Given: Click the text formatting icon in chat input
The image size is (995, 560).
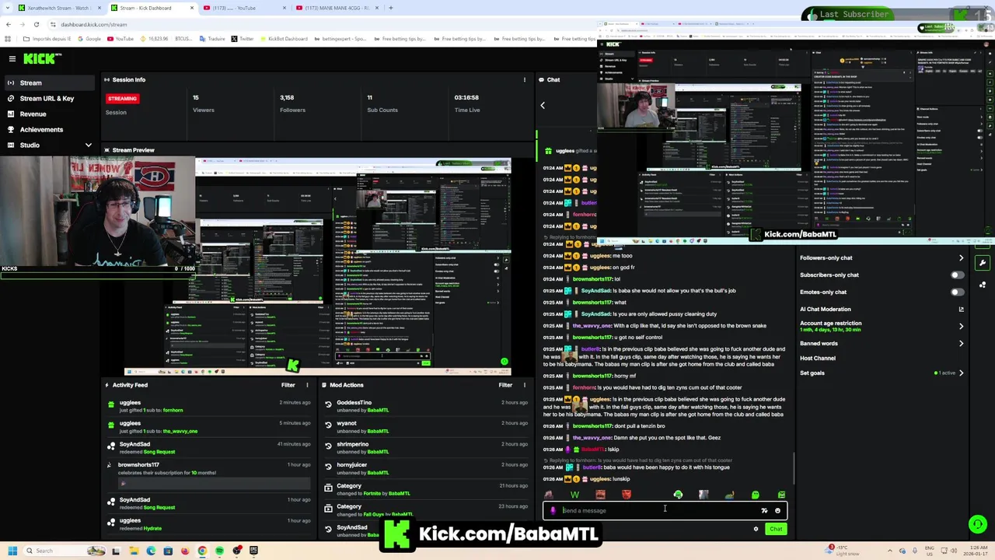Looking at the screenshot, I should tap(764, 510).
